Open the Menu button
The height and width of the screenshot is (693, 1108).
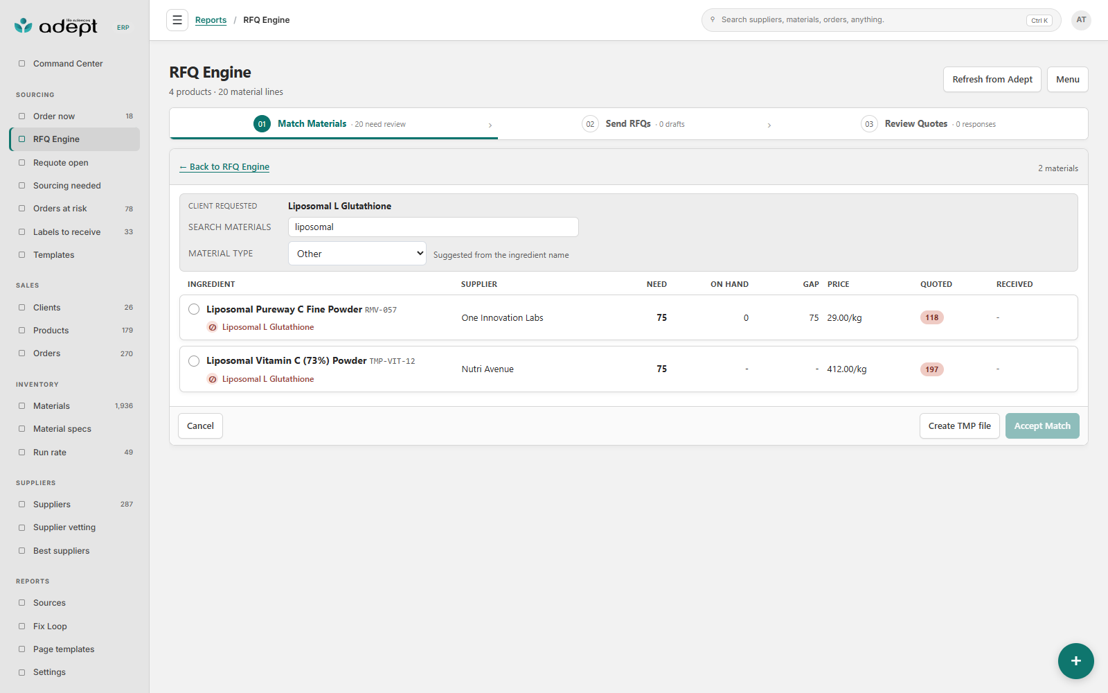coord(1067,80)
